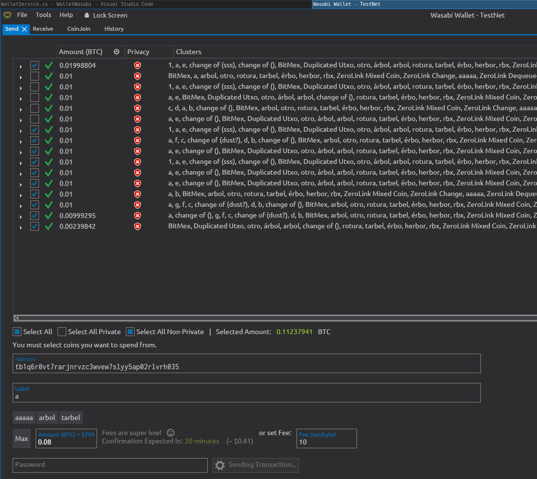Pick the 'aaaaa' label suggestion

coord(24,418)
